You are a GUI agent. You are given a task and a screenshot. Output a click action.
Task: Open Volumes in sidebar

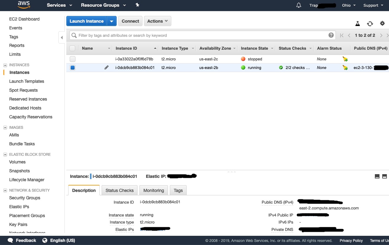coord(17,162)
